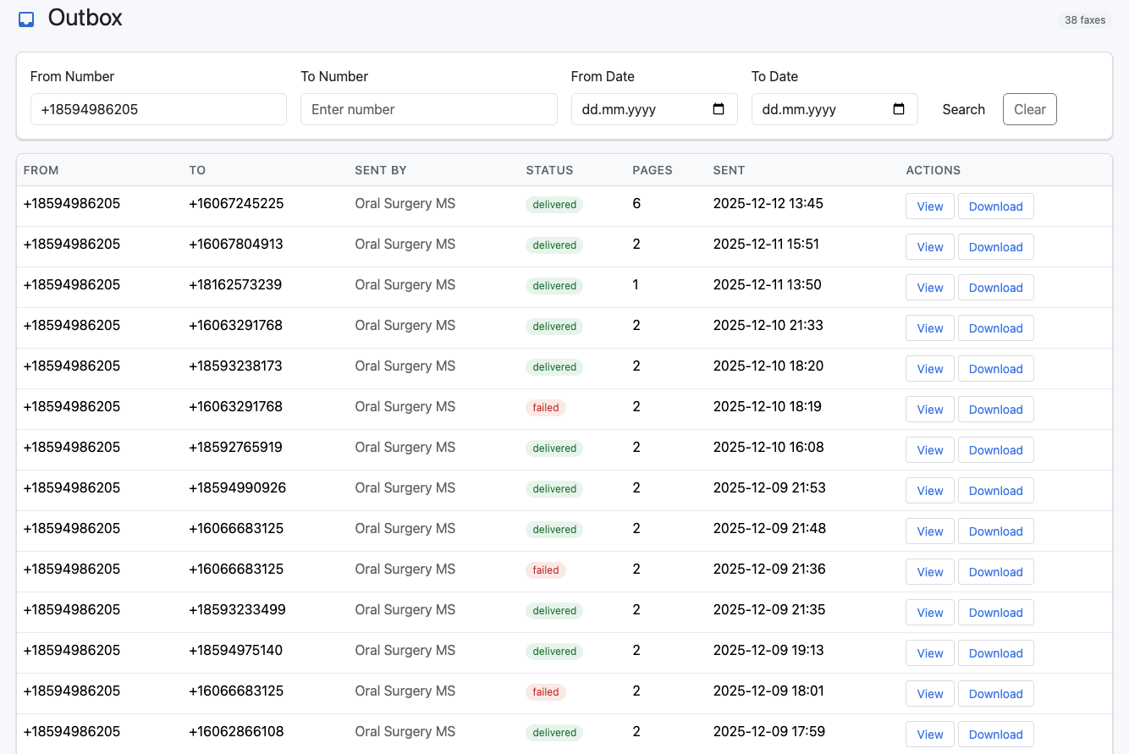Screen dimensions: 1129x754
Task: Open the From Date calendar picker icon
Action: click(719, 109)
